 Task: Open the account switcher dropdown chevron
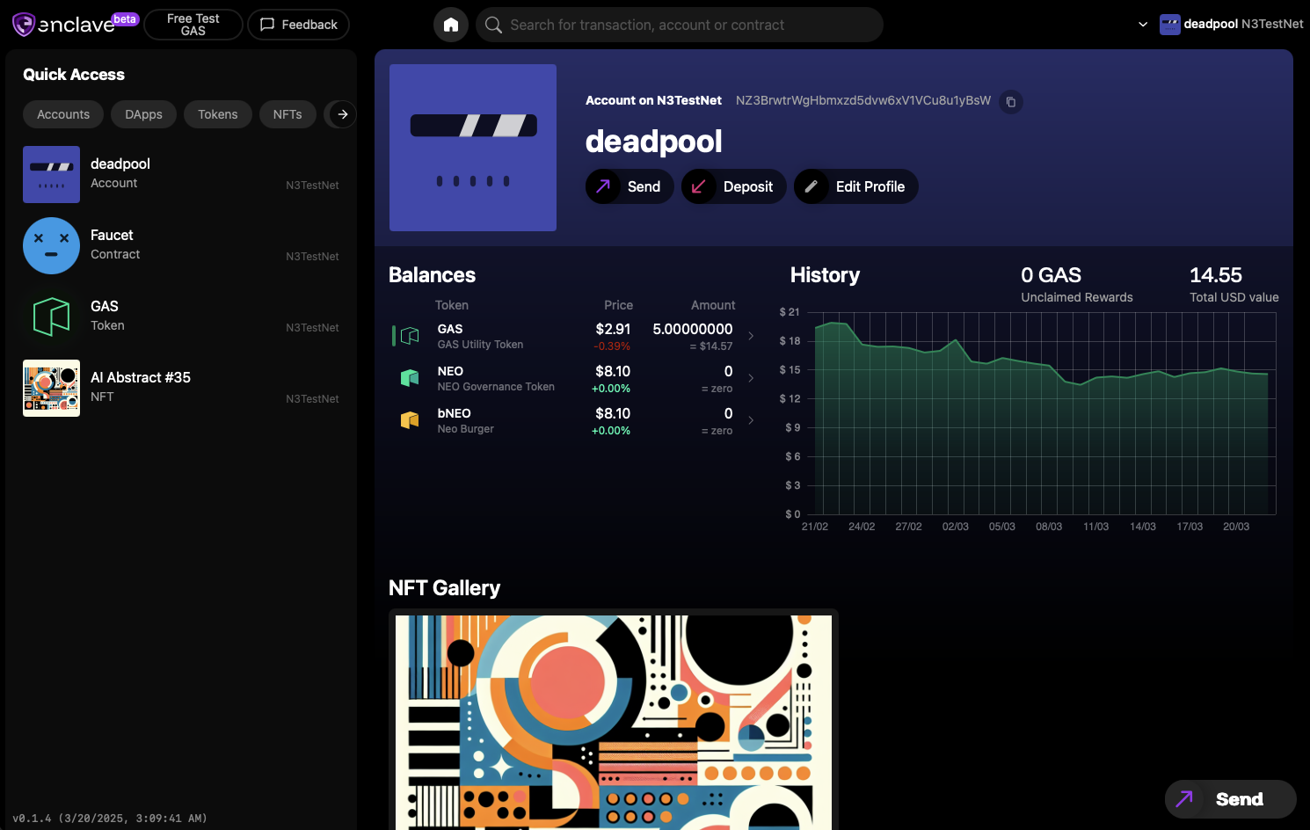click(x=1143, y=25)
